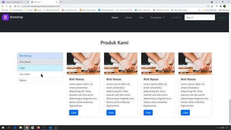Open the Chrome profile avatar

[225, 6]
